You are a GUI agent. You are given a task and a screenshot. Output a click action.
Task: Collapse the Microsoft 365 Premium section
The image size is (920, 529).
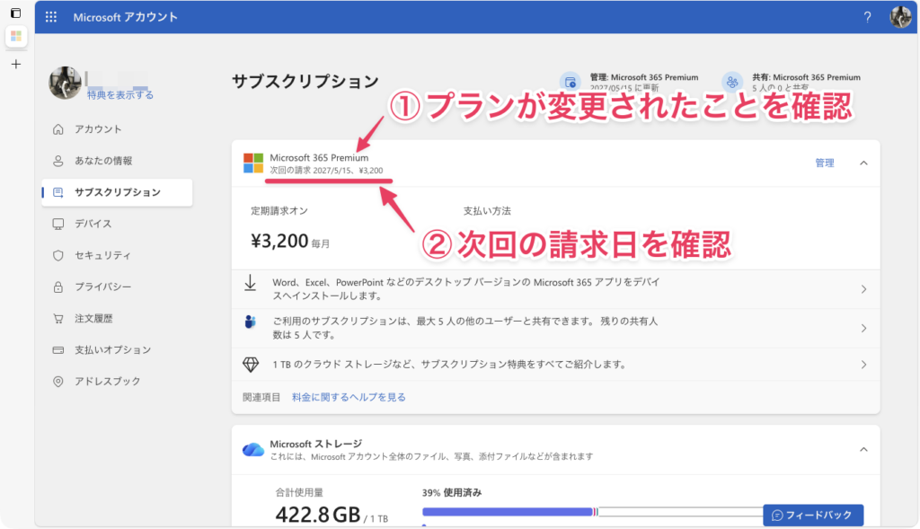point(863,163)
